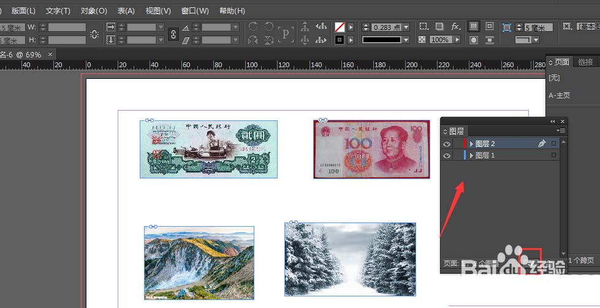Image resolution: width=600 pixels, height=308 pixels.
Task: Click the P reference preview indicator
Action: pos(286,34)
